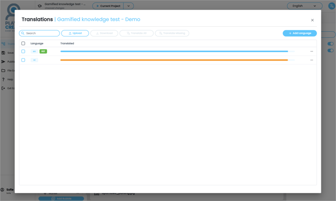Toggle the upper switch on the right panel
The width and height of the screenshot is (336, 201).
point(331,44)
